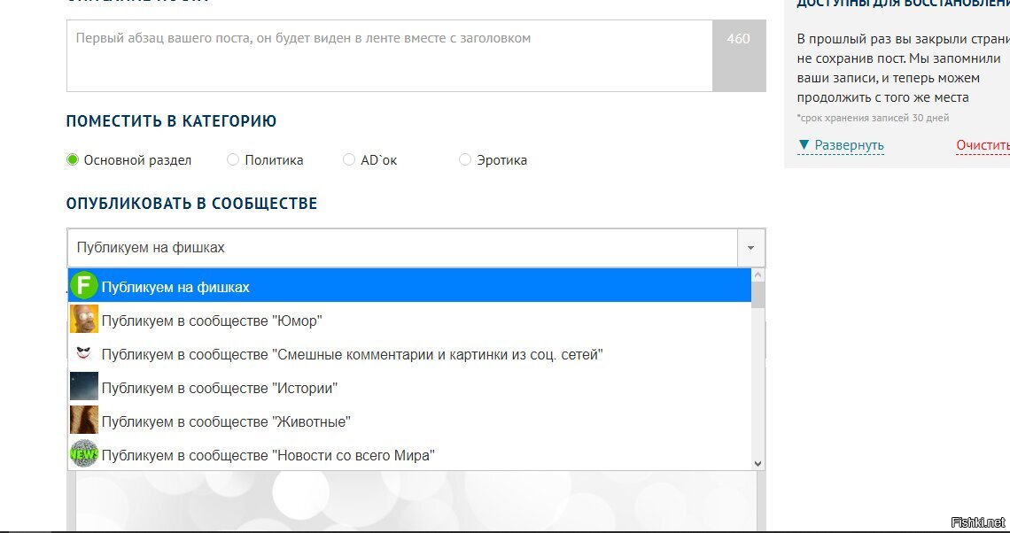Click the dropdown list scrollbar thumb
This screenshot has height=533, width=1010.
(x=757, y=296)
